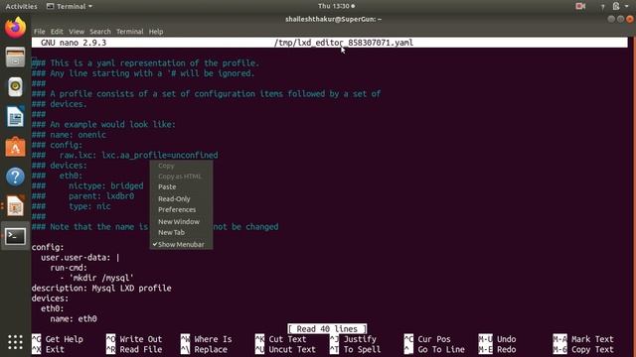The image size is (636, 357).
Task: Open the Help question mark icon
Action: [16, 177]
